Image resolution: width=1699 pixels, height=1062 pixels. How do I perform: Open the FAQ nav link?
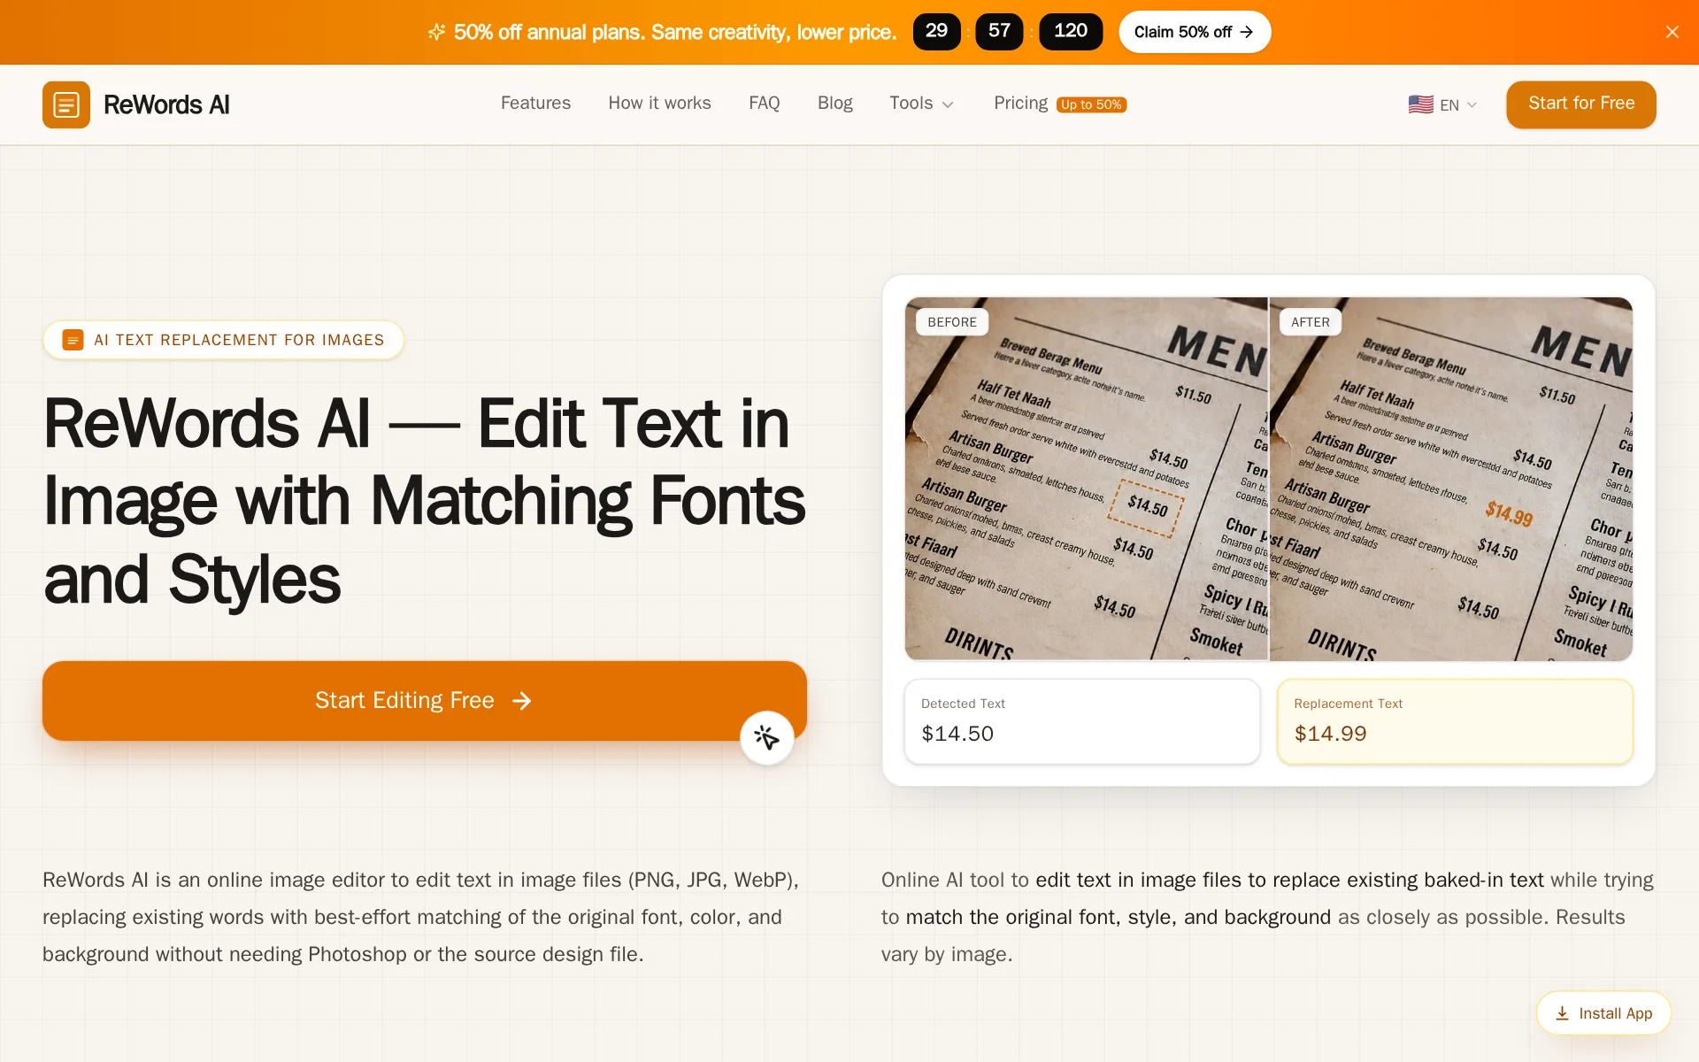tap(764, 104)
